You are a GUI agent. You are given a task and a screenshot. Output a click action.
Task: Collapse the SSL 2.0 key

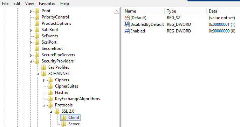point(51,112)
